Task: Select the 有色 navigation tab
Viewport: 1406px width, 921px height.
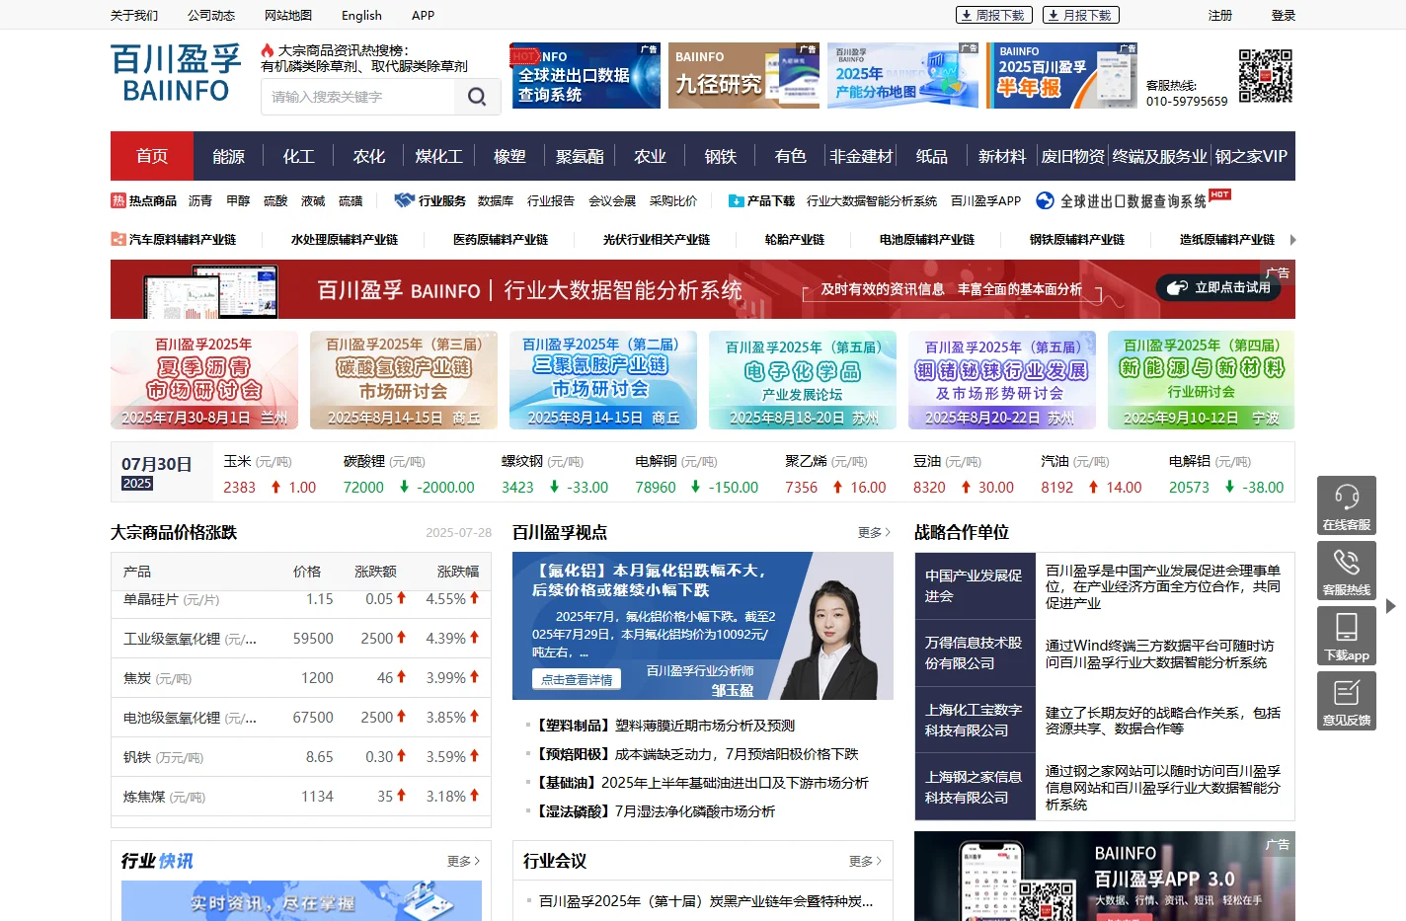Action: (790, 156)
